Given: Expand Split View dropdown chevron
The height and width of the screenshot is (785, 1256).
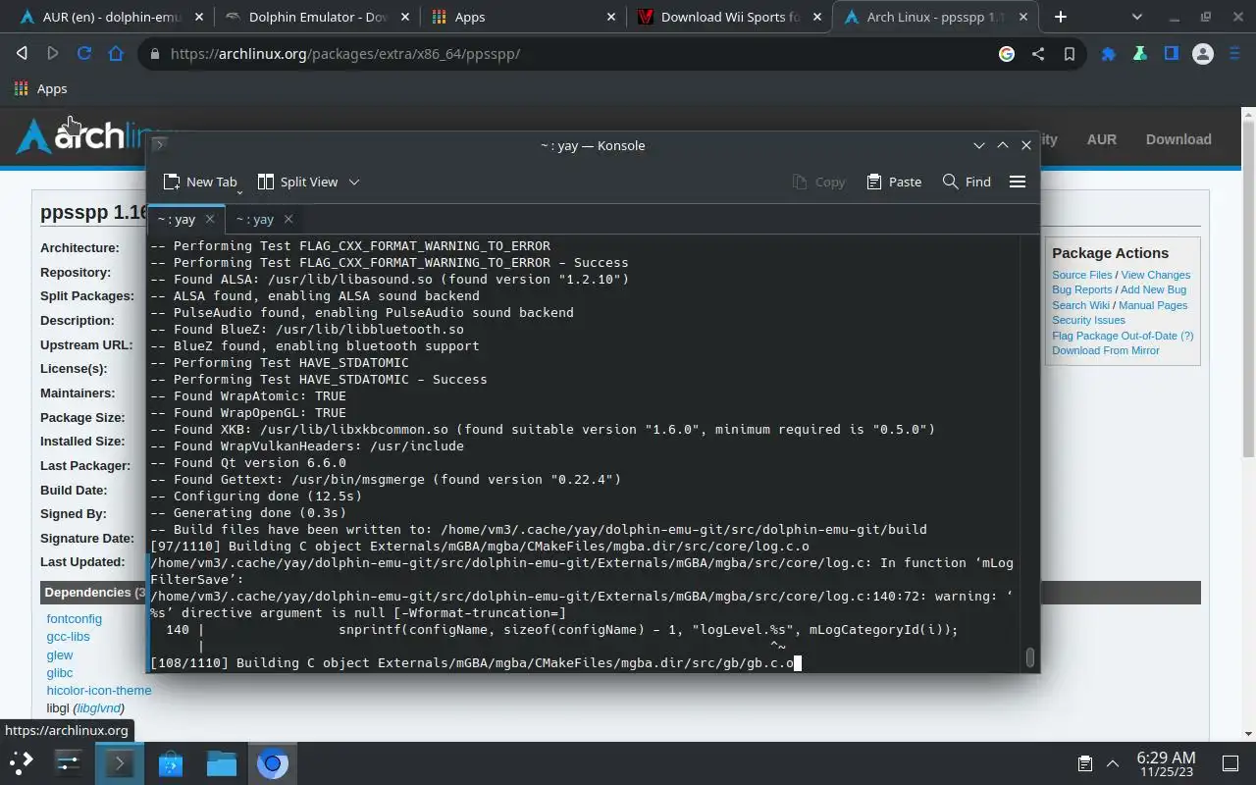Looking at the screenshot, I should tap(354, 182).
